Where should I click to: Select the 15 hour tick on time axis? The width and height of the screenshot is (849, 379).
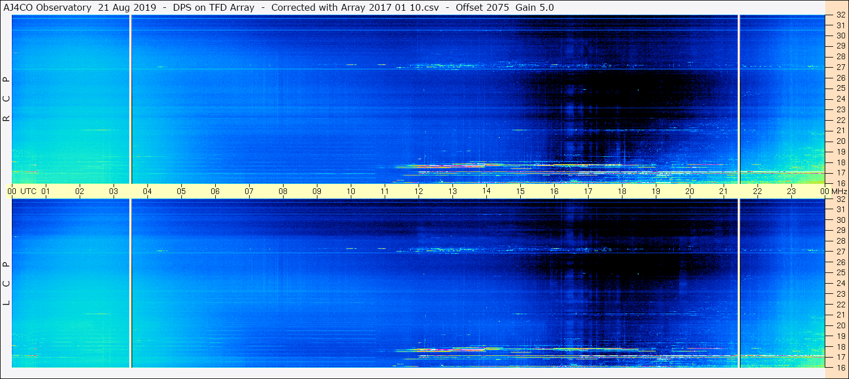tap(520, 191)
